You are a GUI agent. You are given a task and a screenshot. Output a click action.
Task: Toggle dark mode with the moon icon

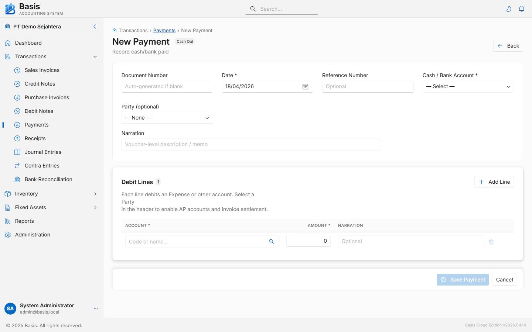(x=508, y=8)
